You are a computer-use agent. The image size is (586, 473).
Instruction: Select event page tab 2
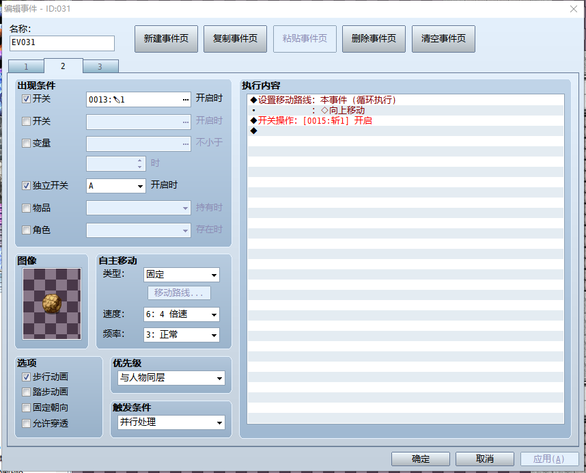pos(63,66)
